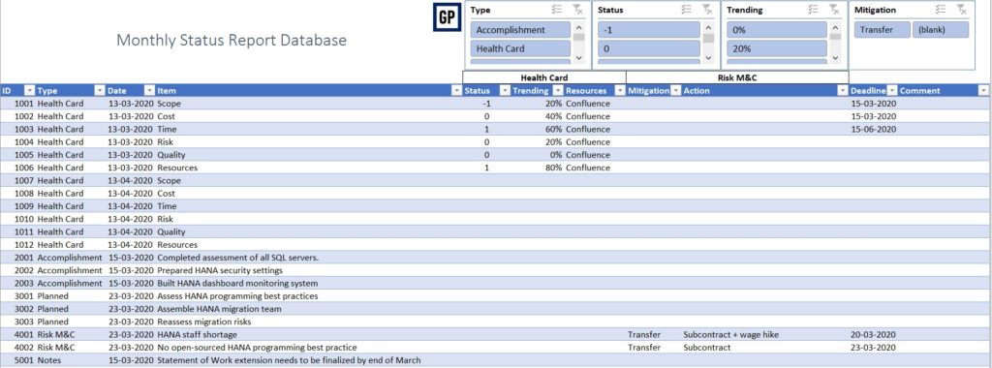The image size is (992, 368).
Task: Toggle Transfer in the Mitigation slicer
Action: 883,30
